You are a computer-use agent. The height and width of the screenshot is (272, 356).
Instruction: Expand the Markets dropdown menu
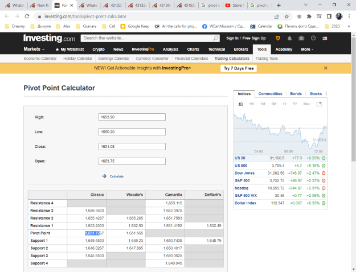point(34,50)
